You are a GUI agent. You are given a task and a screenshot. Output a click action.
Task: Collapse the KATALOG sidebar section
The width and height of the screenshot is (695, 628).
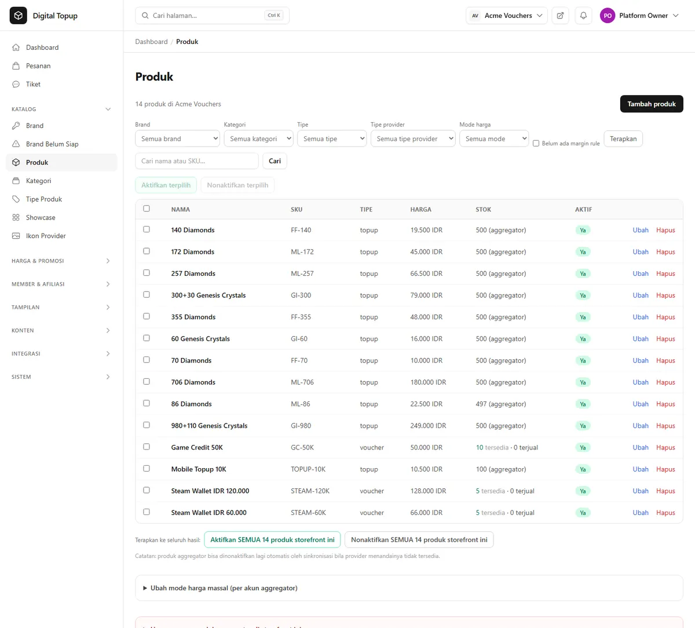(x=61, y=109)
